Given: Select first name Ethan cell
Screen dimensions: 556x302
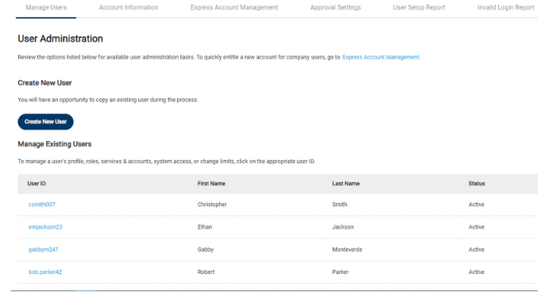Looking at the screenshot, I should 204,227.
